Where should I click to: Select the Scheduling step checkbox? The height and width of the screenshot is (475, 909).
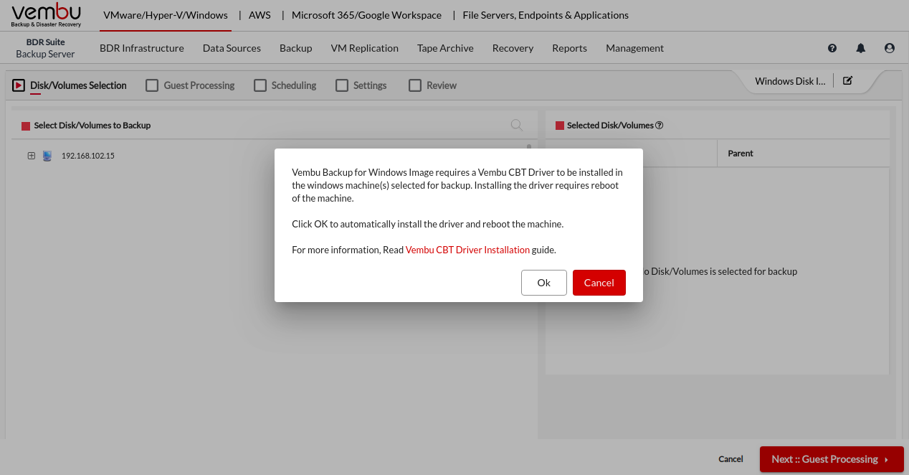pyautogui.click(x=260, y=85)
